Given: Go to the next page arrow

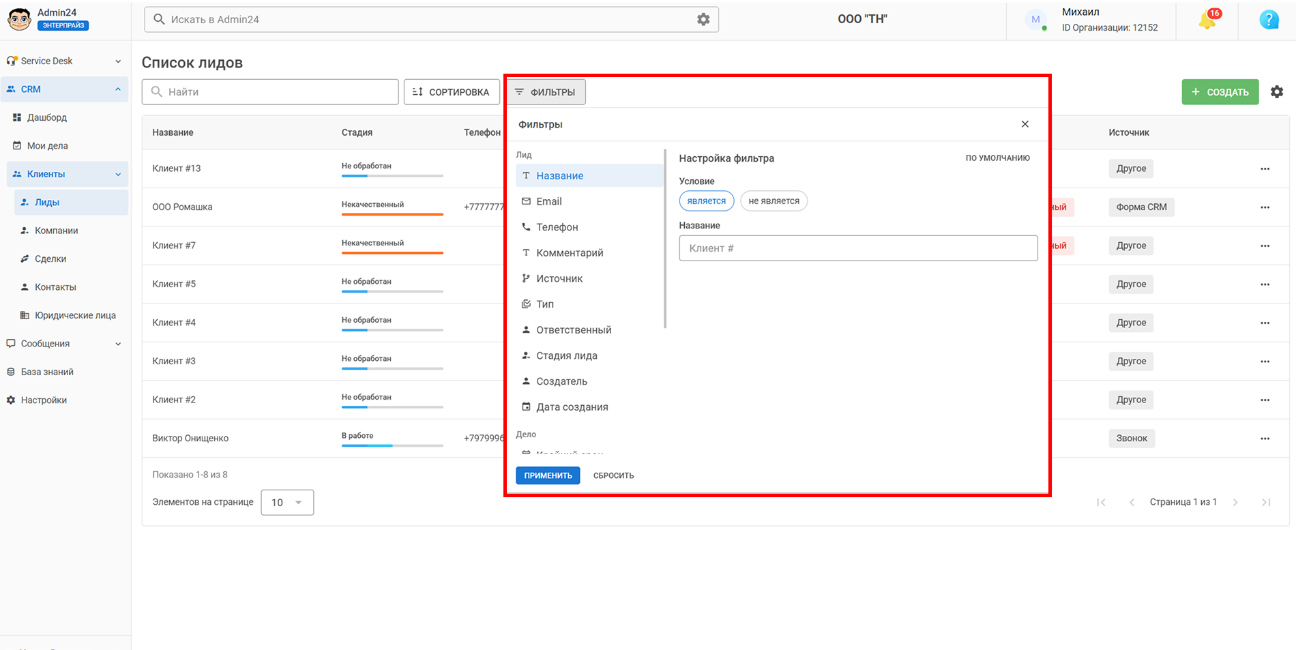Looking at the screenshot, I should coord(1235,503).
